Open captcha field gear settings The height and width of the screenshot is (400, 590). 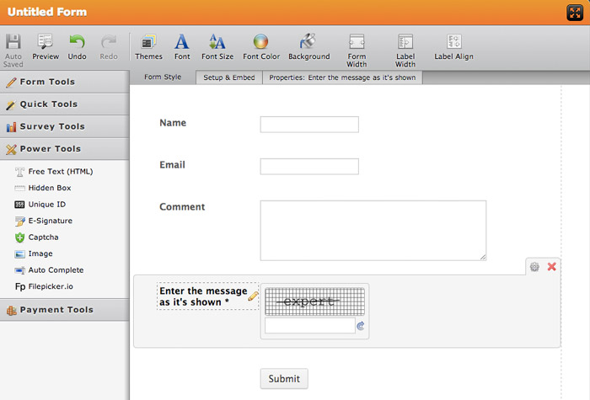tap(534, 267)
